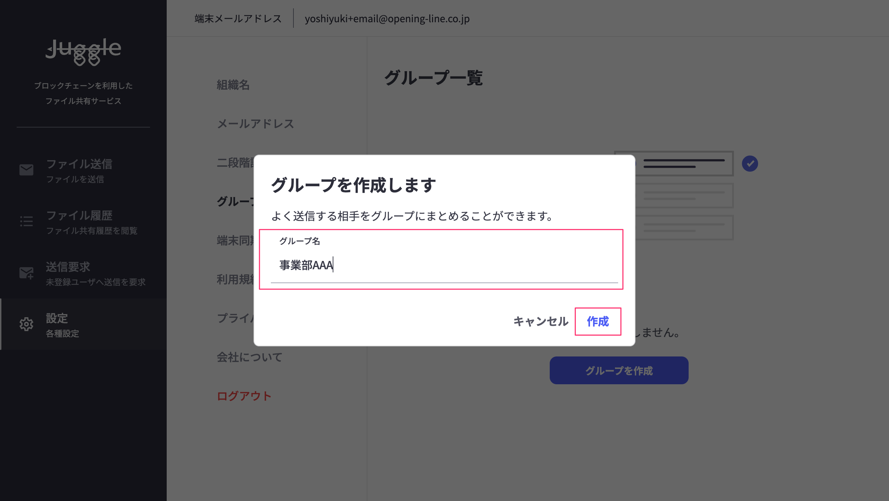Open the ファイル履歴 sidebar menu
Viewport: 889px width, 501px height.
point(79,222)
